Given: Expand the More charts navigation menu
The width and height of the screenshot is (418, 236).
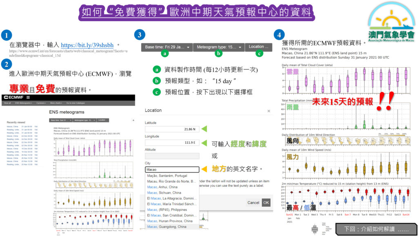Looking at the screenshot, I should coord(56,103).
